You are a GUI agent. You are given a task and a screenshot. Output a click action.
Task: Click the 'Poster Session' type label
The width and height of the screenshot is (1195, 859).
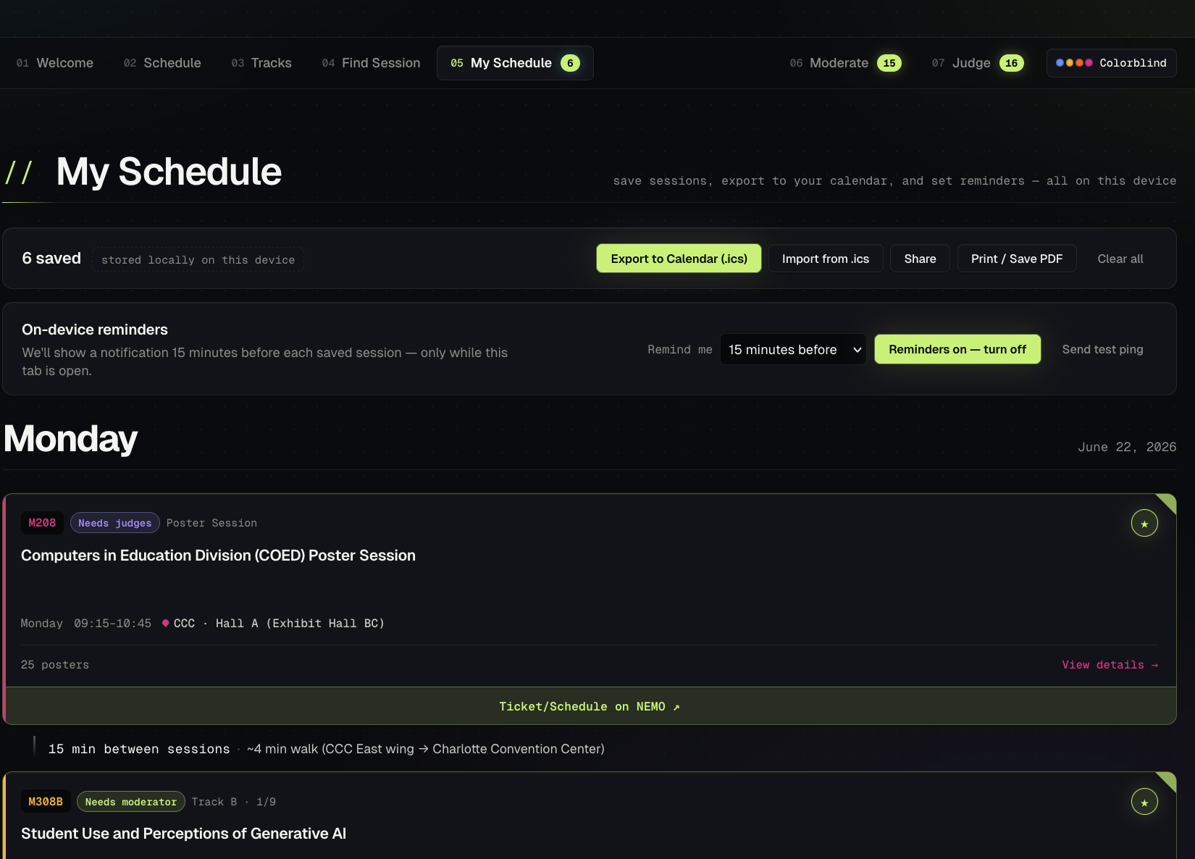pos(211,523)
